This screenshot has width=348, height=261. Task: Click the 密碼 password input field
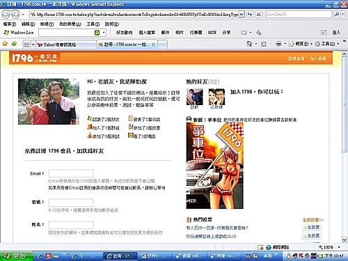[x=71, y=203]
